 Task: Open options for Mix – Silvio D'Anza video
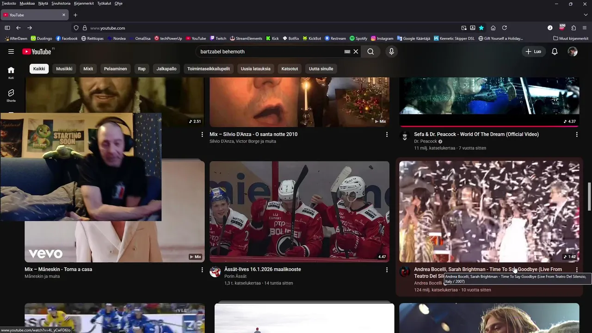point(387,135)
